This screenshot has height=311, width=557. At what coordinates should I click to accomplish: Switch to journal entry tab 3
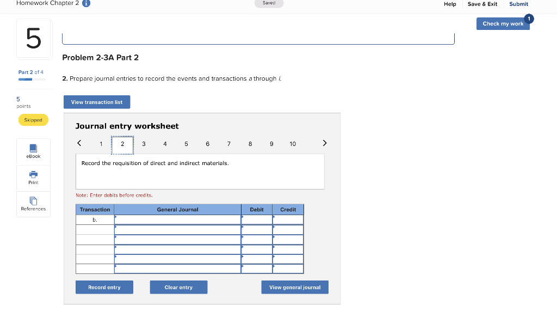tap(144, 144)
